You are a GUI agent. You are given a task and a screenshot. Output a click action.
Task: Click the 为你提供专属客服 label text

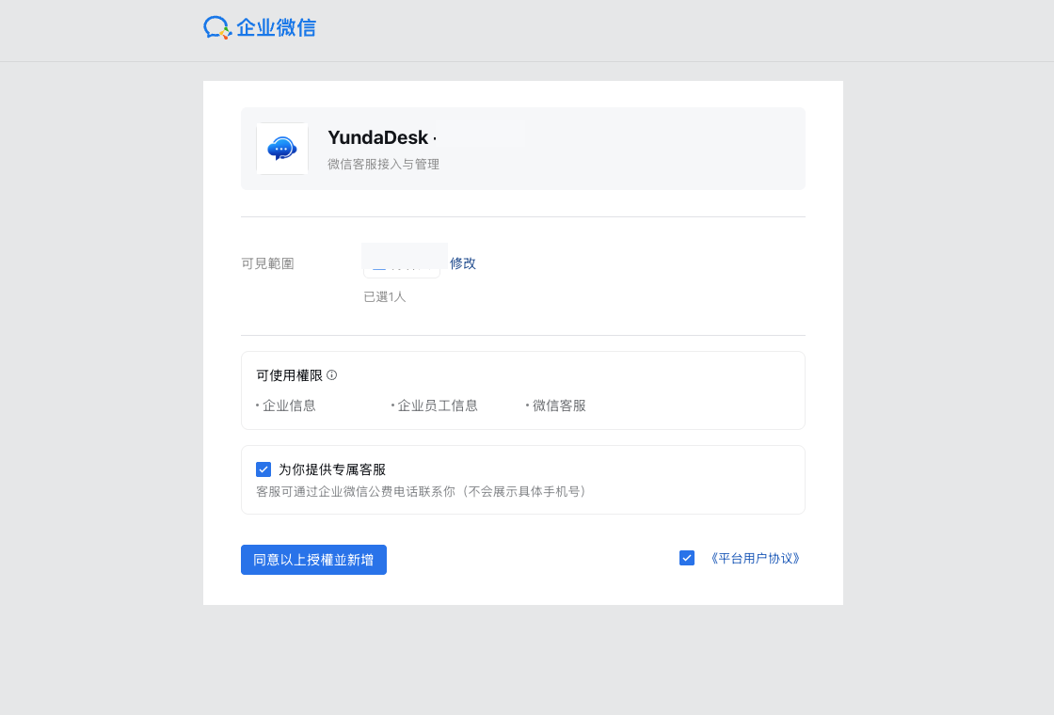332,469
